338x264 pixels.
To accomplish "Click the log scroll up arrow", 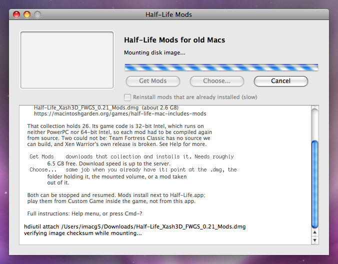I will point(314,232).
